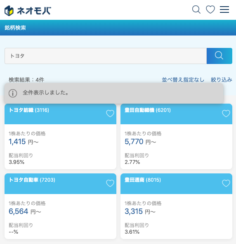The height and width of the screenshot is (244, 236).
Task: Click the 1,415 円 price value
Action: pyautogui.click(x=24, y=142)
